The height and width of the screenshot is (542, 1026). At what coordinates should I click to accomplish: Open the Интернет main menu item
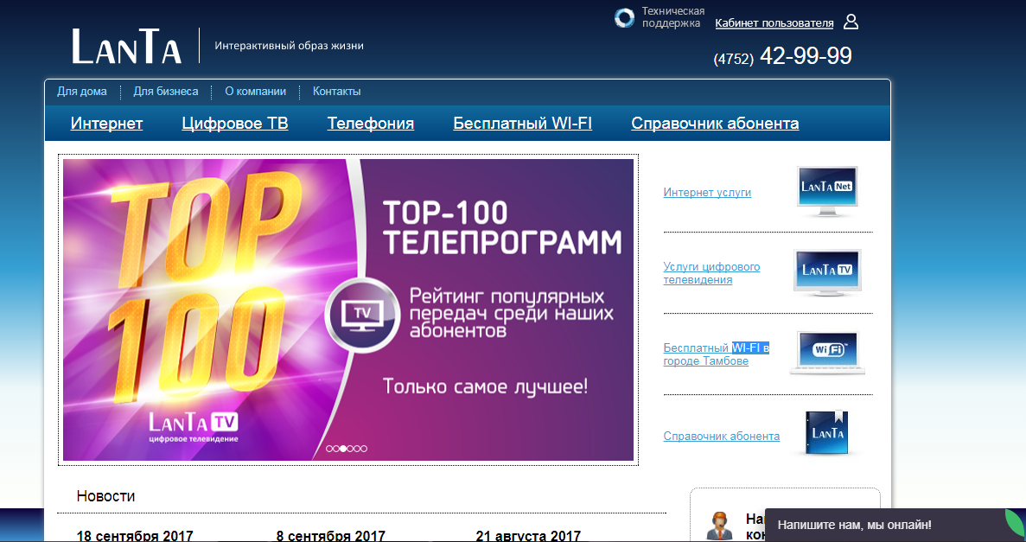[106, 124]
